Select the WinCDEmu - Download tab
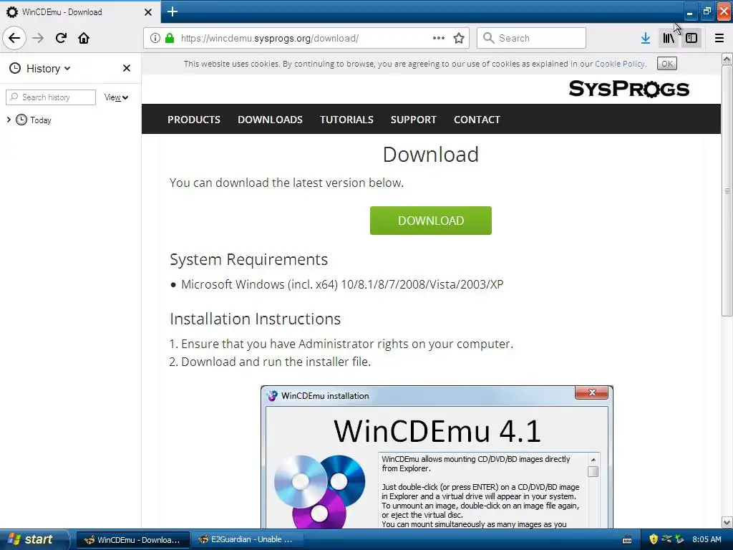Image resolution: width=733 pixels, height=550 pixels. coord(79,11)
